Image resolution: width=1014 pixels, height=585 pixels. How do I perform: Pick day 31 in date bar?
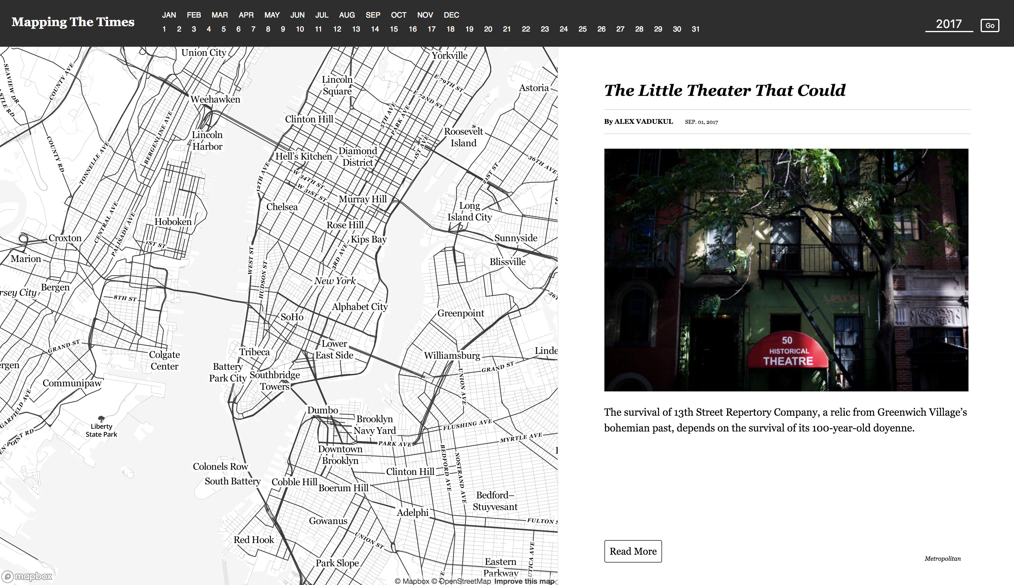point(695,29)
